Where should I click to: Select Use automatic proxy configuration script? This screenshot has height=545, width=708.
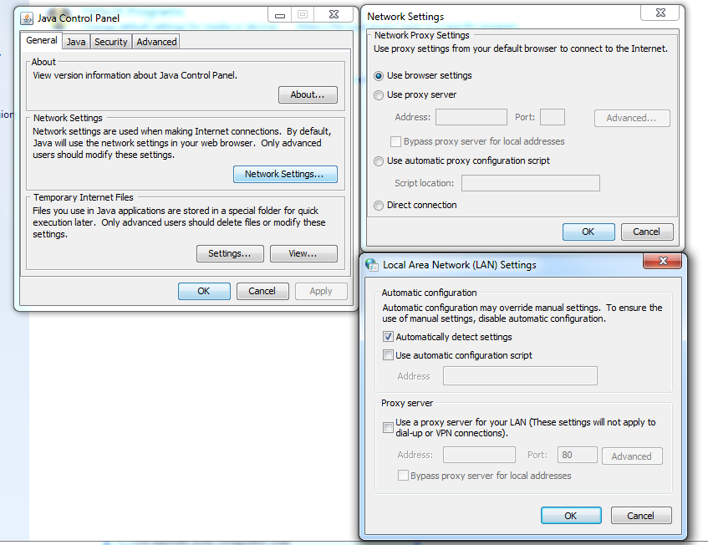(x=379, y=161)
